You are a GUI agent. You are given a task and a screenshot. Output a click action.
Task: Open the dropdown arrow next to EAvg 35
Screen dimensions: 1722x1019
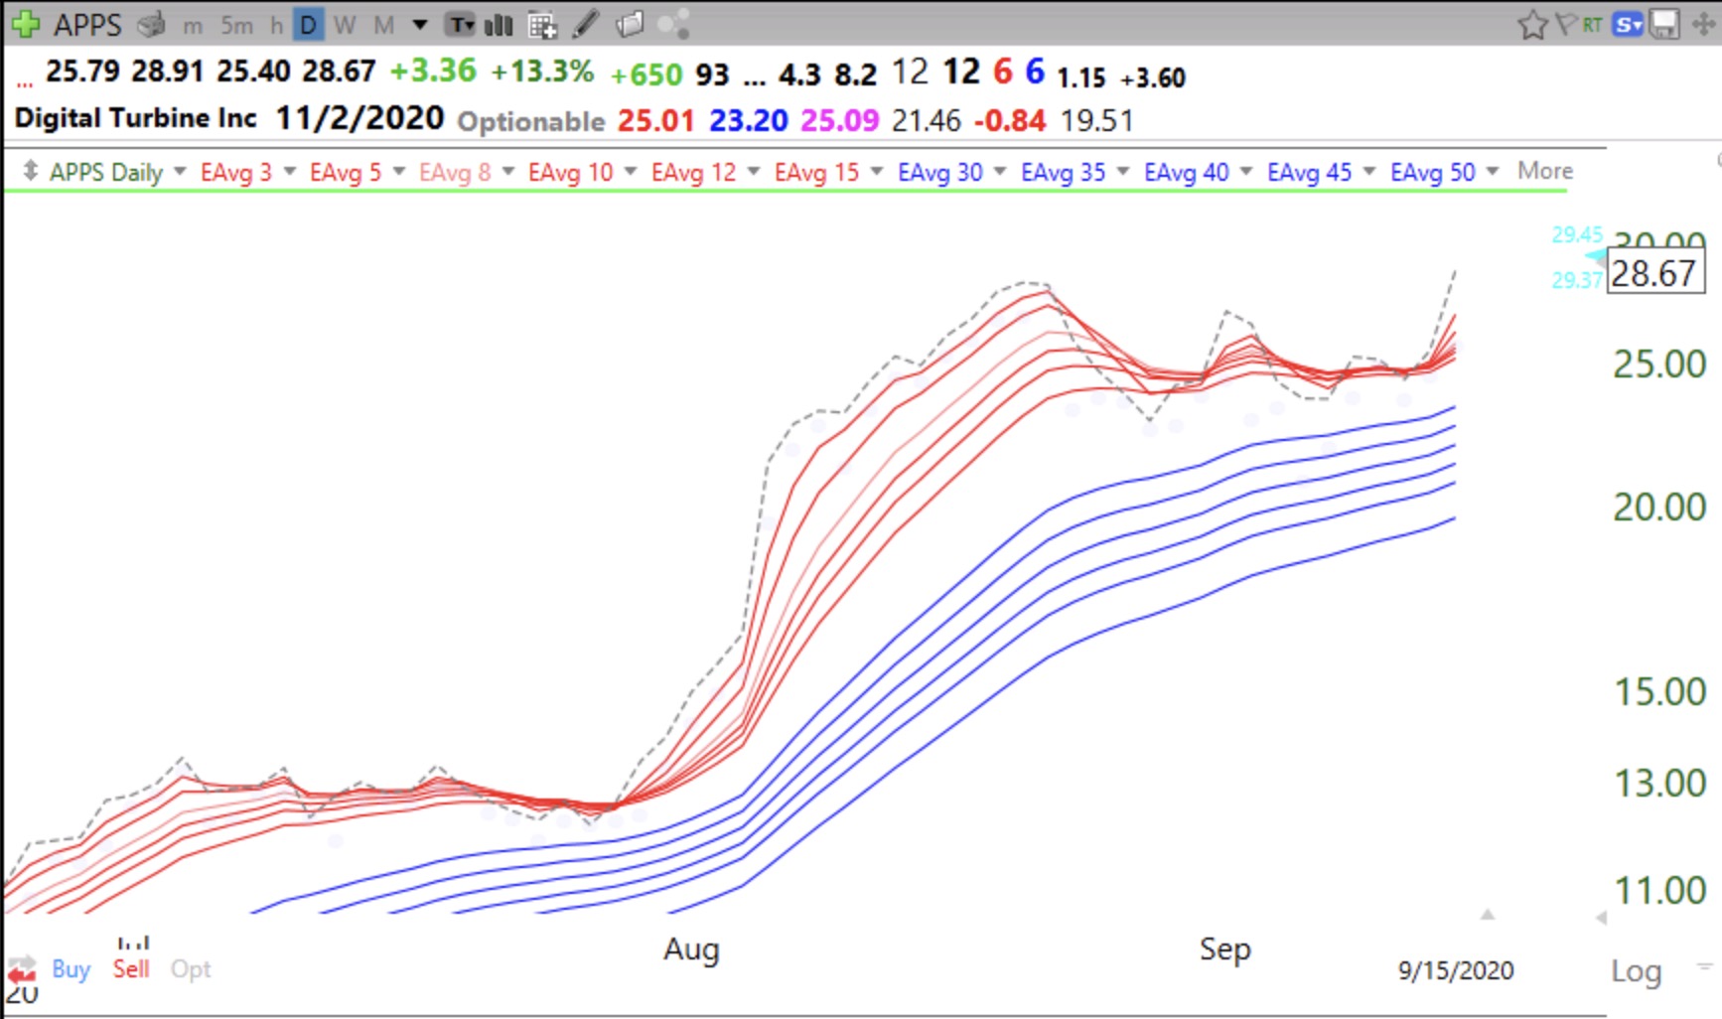[1123, 171]
